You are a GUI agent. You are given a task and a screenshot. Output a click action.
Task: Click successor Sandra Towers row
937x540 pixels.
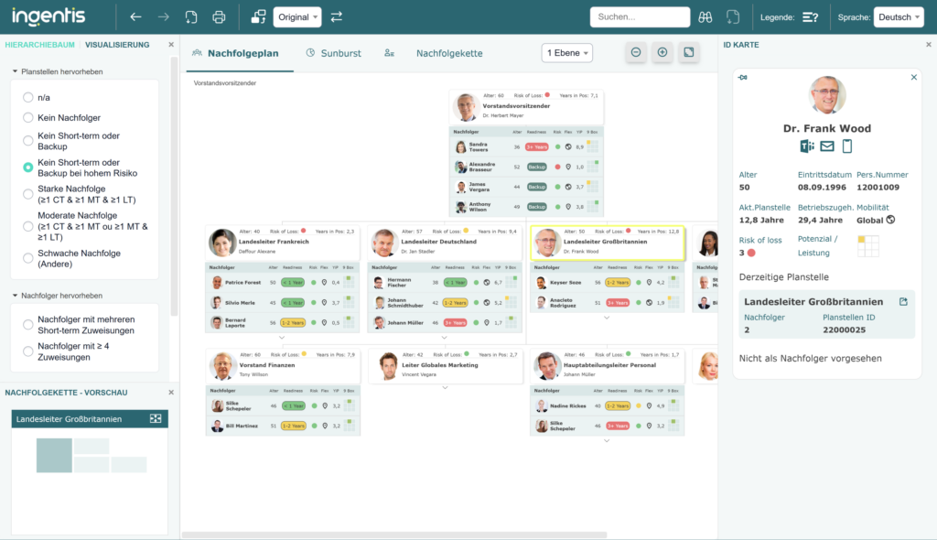[x=526, y=146]
